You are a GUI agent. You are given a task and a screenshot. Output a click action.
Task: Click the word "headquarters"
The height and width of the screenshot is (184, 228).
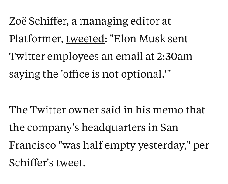[114, 127]
